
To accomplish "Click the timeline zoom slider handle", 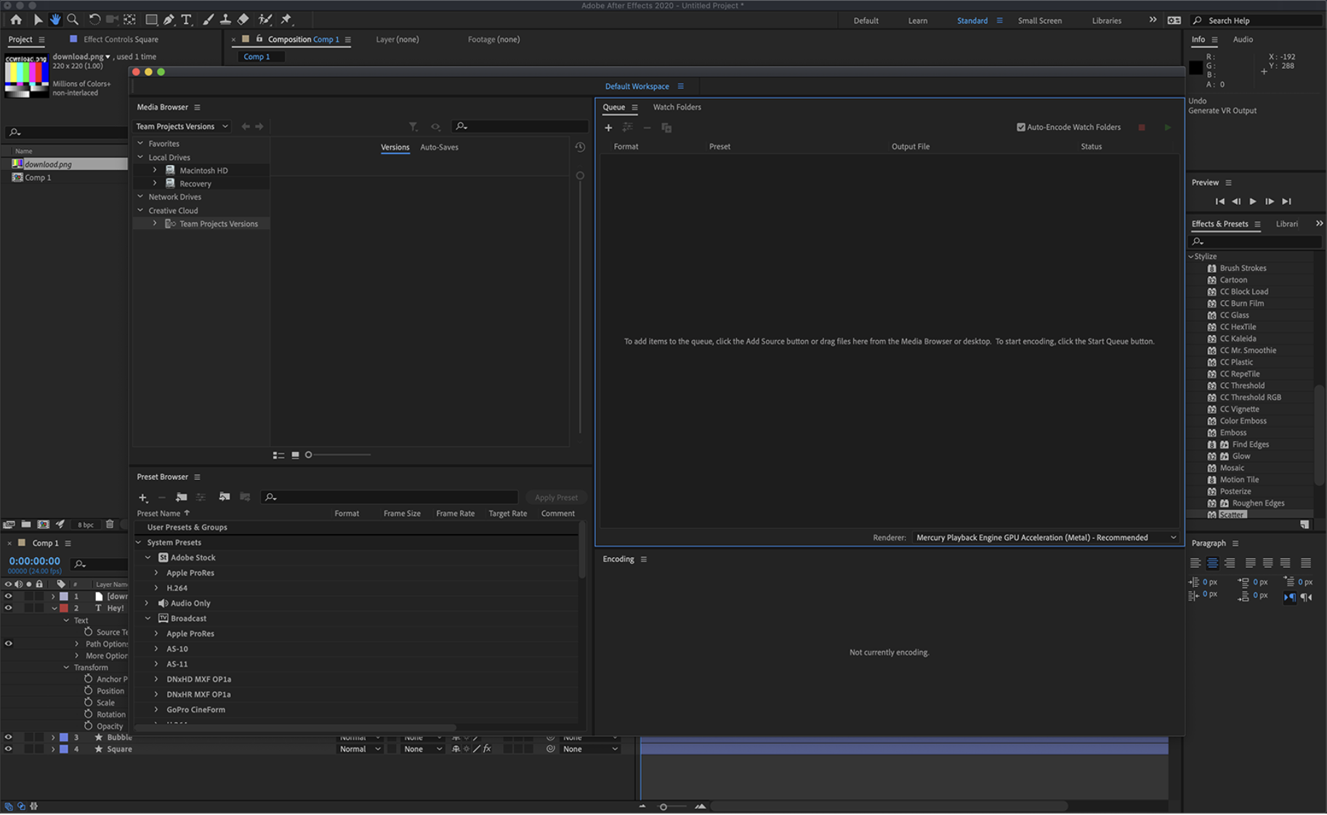I will pyautogui.click(x=663, y=806).
